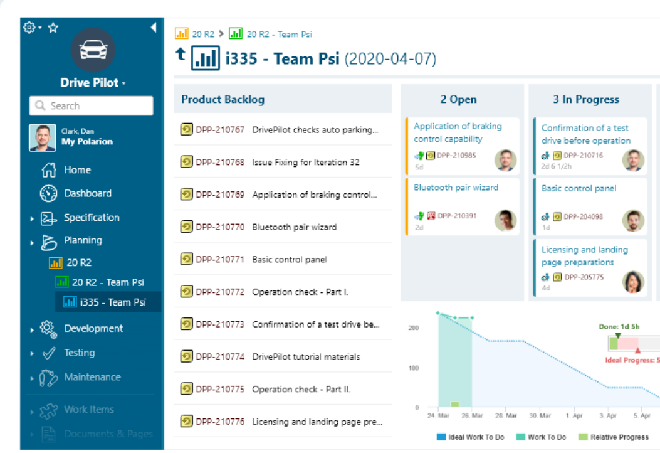Click the progress icon on DPP-210716 card

click(545, 156)
